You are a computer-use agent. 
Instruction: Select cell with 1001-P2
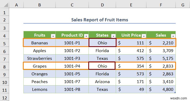tap(72, 50)
